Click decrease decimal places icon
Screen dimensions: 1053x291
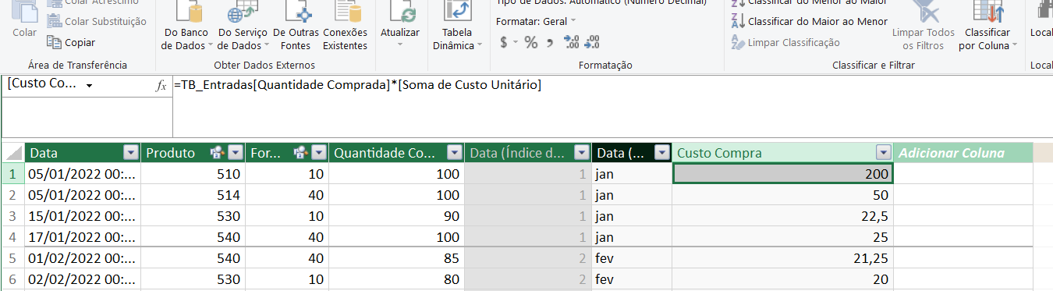click(592, 42)
